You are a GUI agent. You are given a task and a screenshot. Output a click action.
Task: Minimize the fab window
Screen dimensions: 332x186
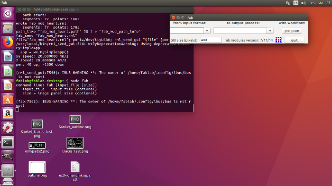click(178, 17)
